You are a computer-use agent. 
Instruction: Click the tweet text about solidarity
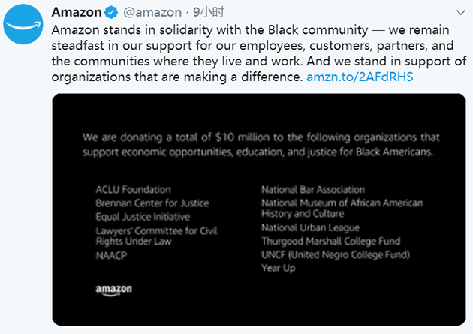click(259, 53)
